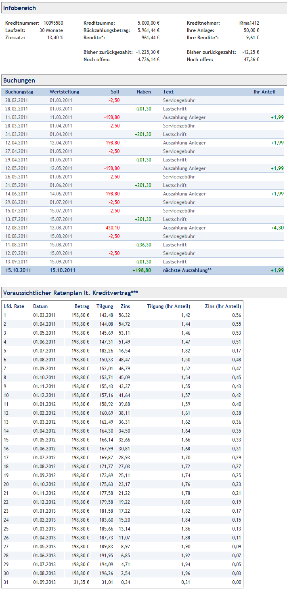The width and height of the screenshot is (287, 590).
Task: Click the rate date 01.12.2012
Action: (x=44, y=502)
